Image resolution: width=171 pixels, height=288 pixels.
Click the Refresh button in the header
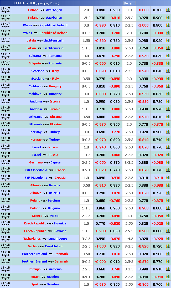[129, 3]
